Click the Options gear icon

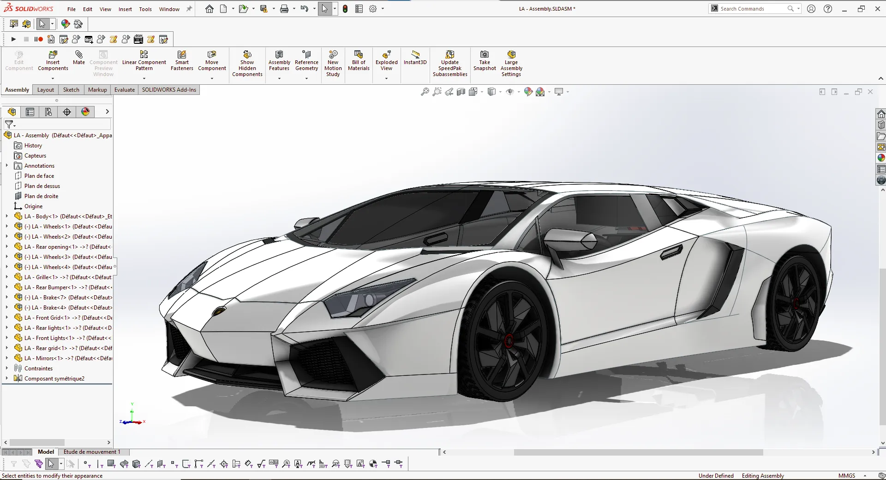click(373, 9)
